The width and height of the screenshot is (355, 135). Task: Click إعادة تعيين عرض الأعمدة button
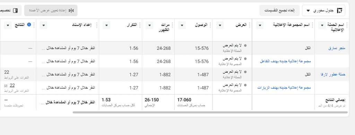point(51,11)
